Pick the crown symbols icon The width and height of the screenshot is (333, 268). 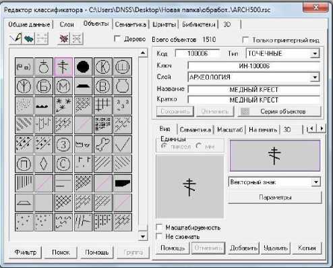pyautogui.click(x=83, y=144)
